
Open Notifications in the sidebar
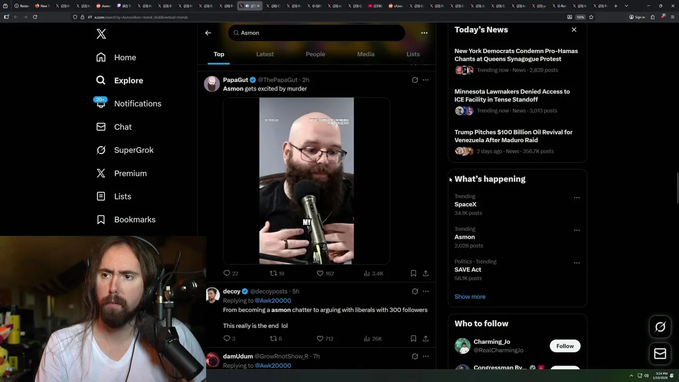[128, 103]
